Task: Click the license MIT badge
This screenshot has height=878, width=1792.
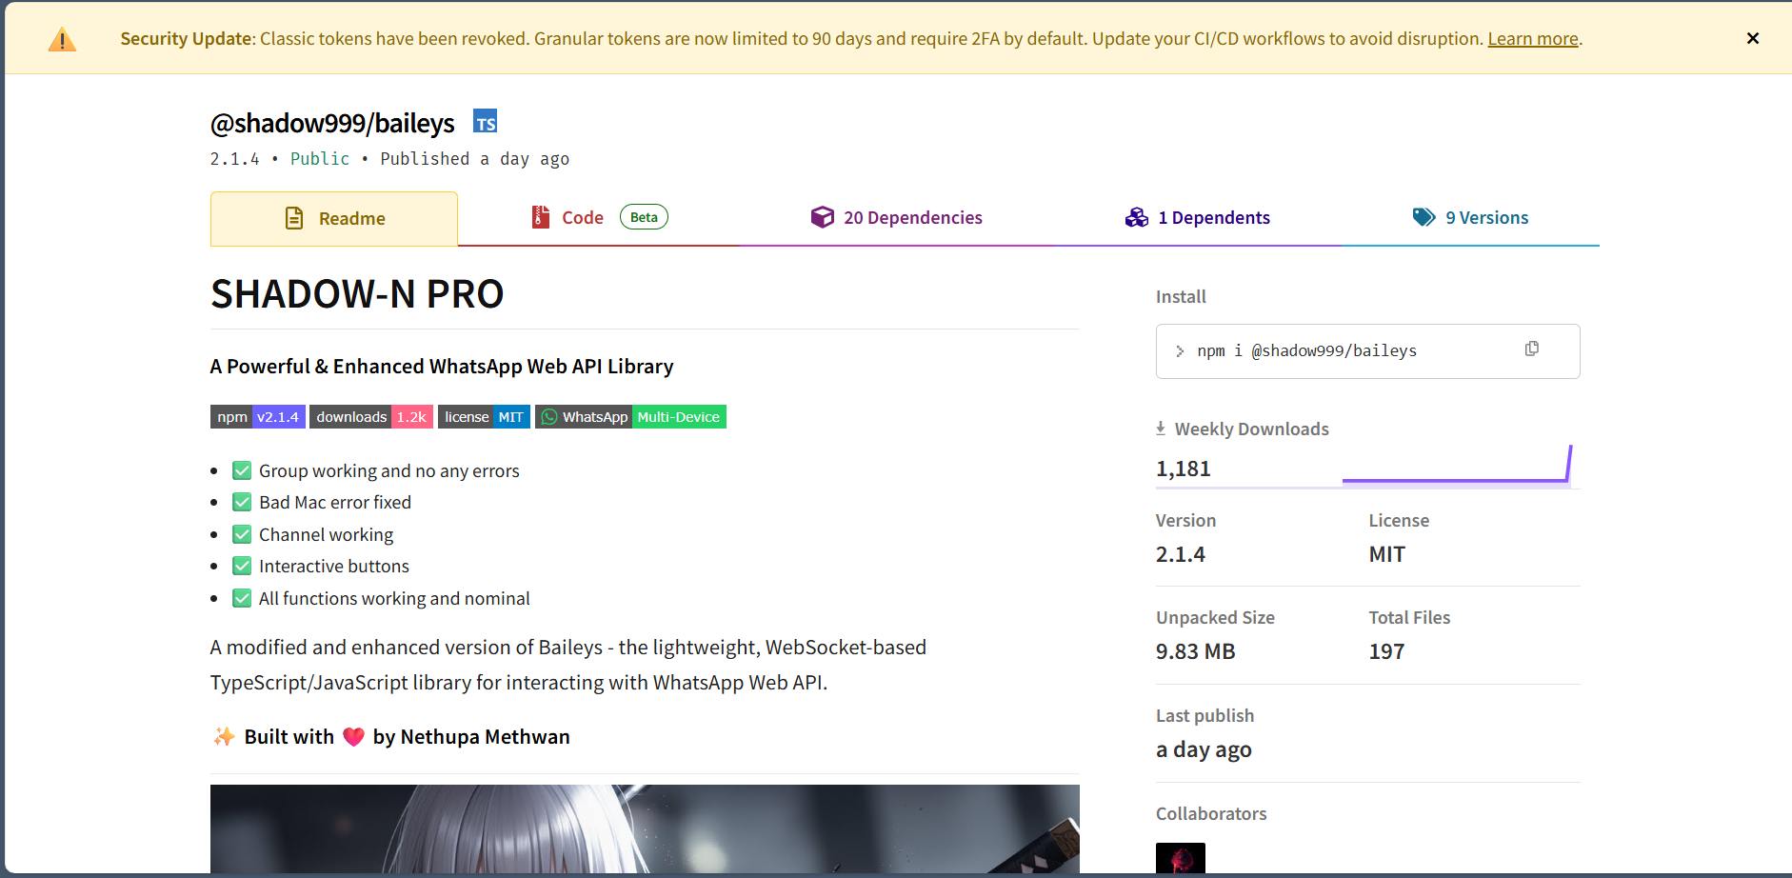Action: (484, 417)
